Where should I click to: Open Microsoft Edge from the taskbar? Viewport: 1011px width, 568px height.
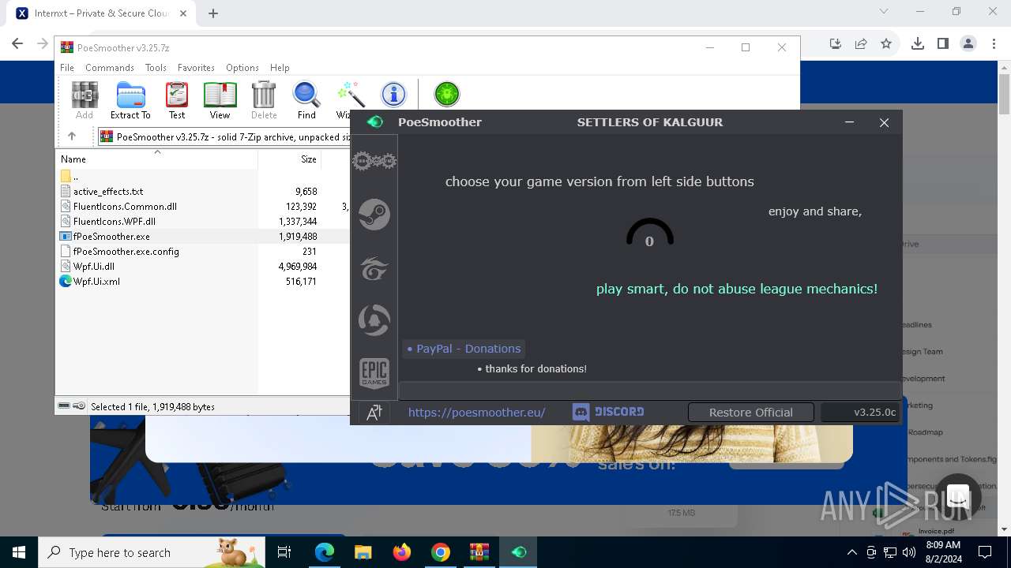tap(325, 552)
